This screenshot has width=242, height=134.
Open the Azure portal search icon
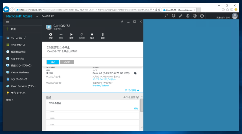166,16
